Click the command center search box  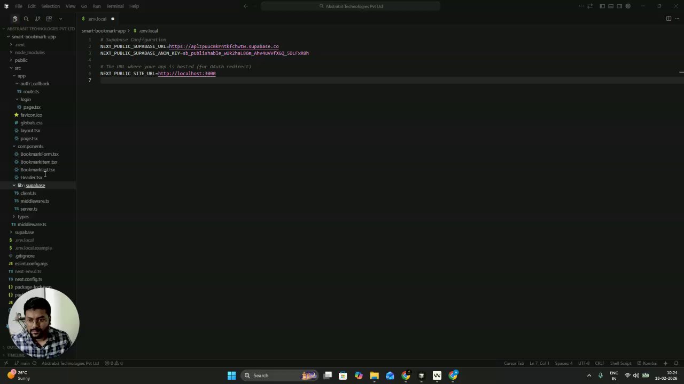pyautogui.click(x=351, y=6)
